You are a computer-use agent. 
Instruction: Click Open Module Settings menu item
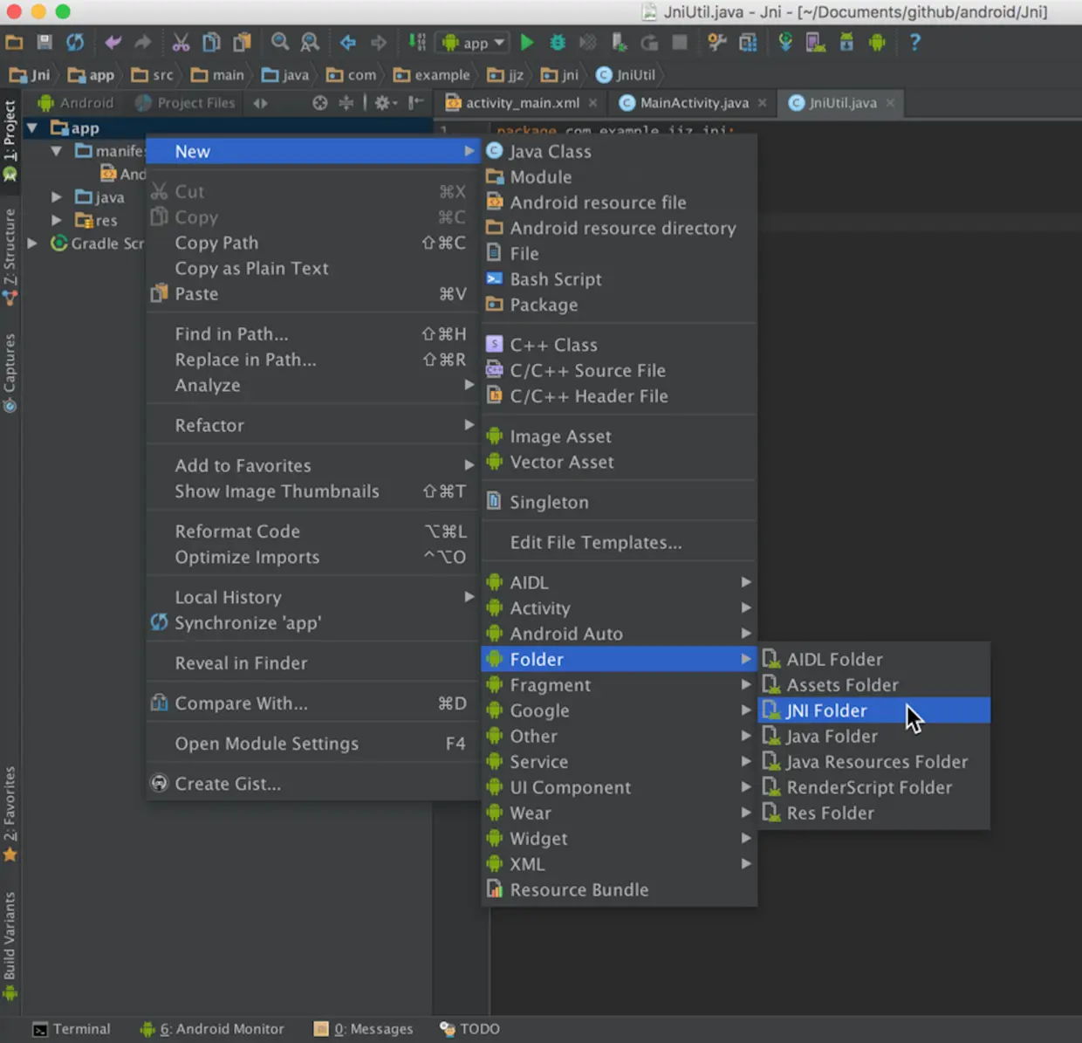(266, 744)
